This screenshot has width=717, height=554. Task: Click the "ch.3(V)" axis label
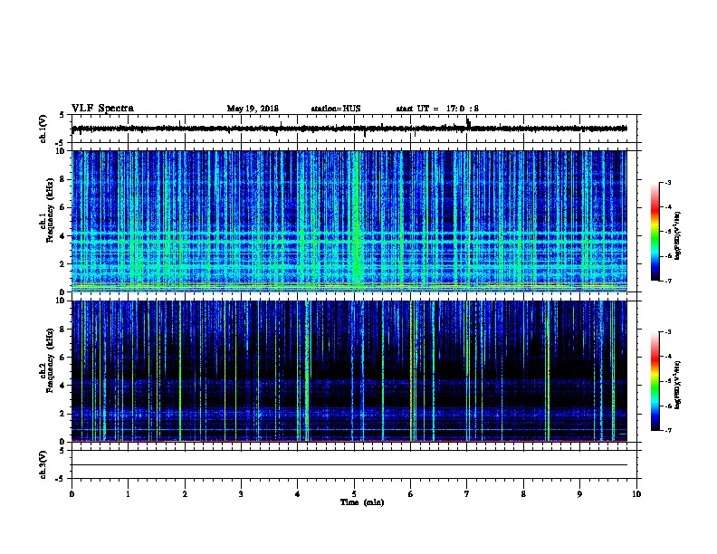43,464
